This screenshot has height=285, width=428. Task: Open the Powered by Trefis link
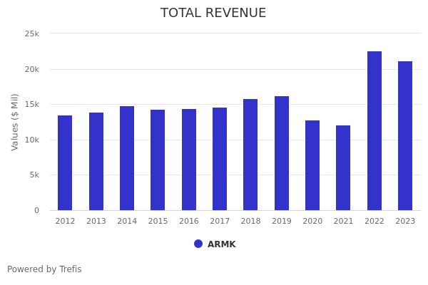coord(44,269)
